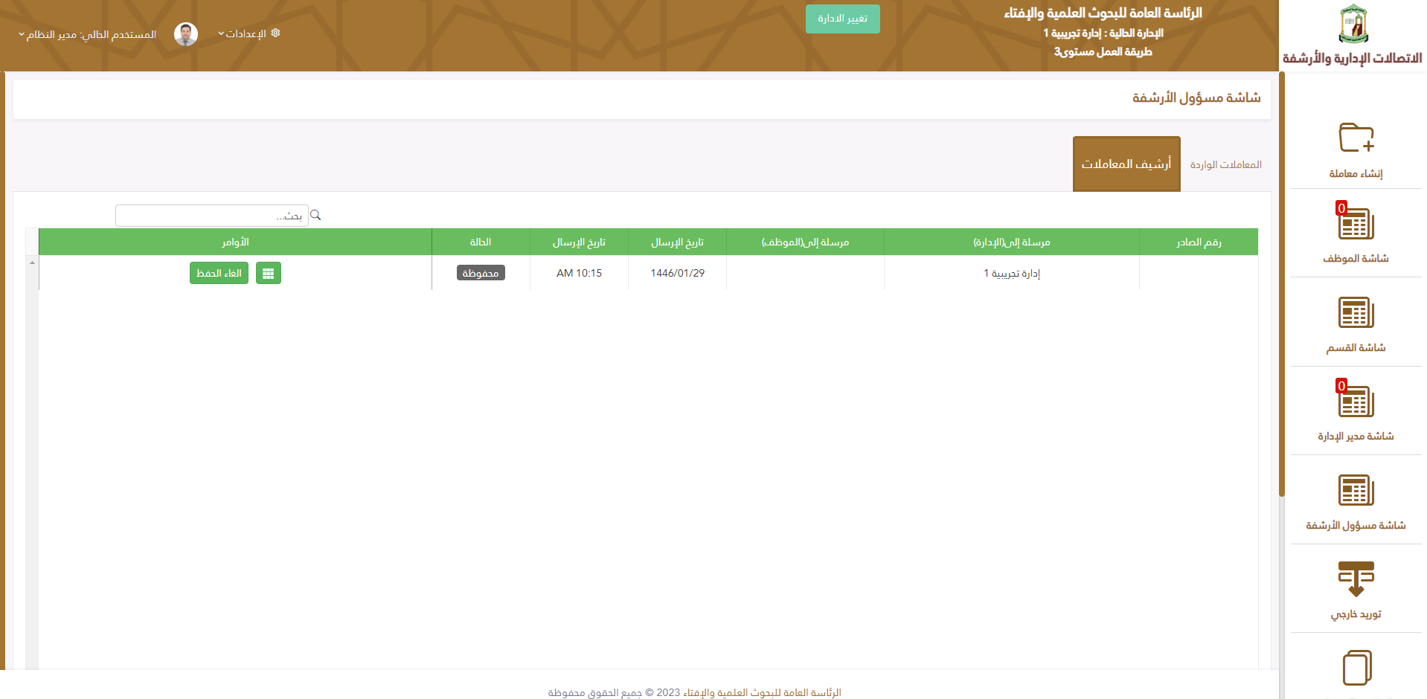Viewport: 1427px width, 699px height.
Task: Click the user profile avatar picture
Action: coord(186,34)
